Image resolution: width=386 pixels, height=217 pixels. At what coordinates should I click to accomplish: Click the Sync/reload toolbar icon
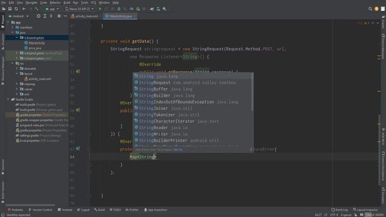pos(16,9)
